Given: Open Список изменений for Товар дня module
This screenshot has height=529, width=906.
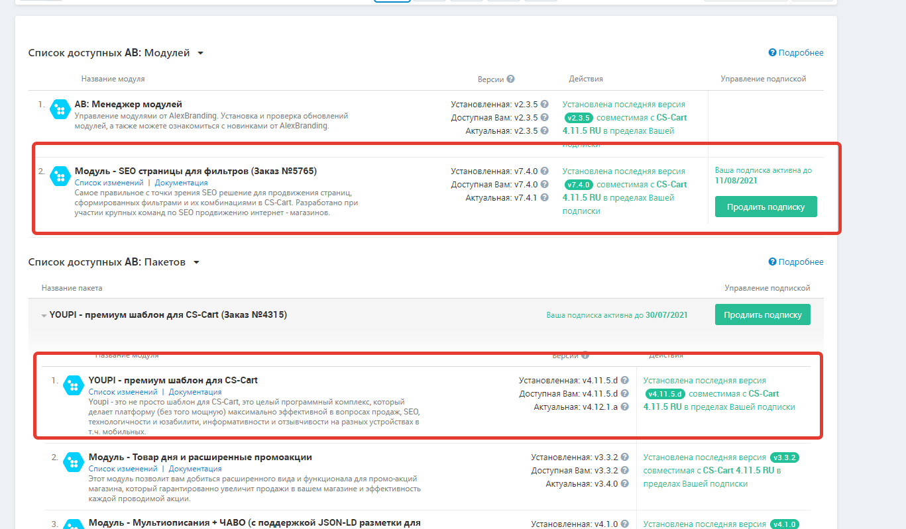Looking at the screenshot, I should (123, 469).
